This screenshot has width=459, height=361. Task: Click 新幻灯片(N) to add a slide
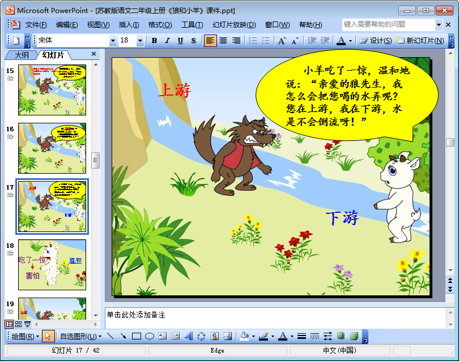click(x=420, y=41)
